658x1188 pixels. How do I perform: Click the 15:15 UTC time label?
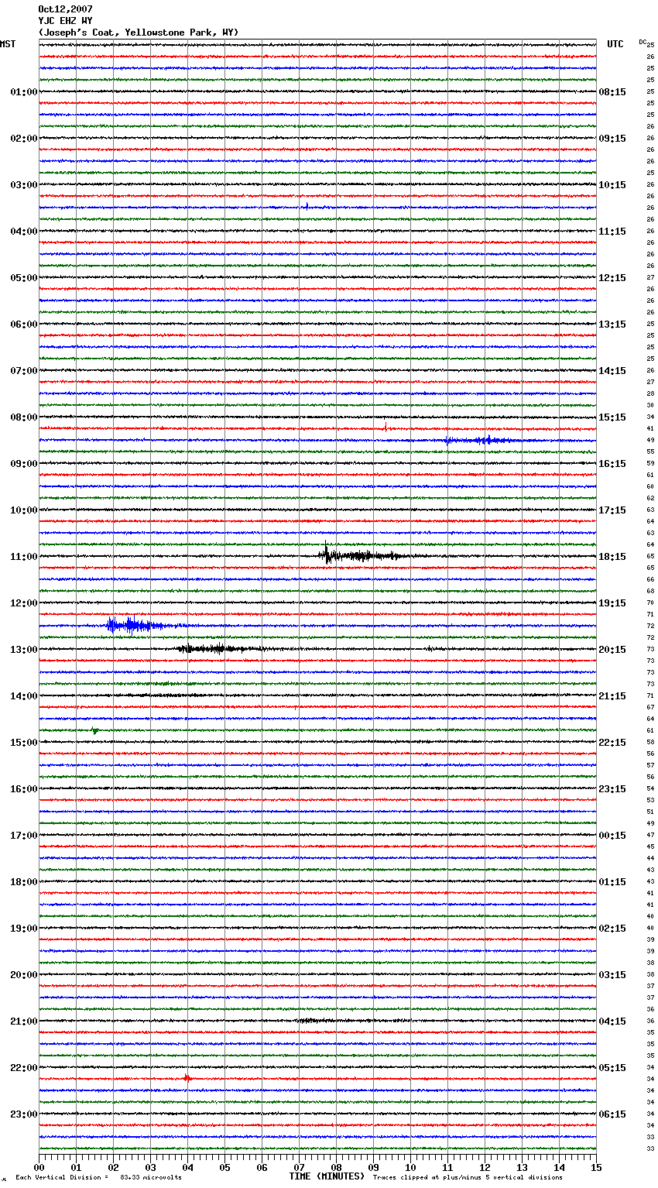click(x=612, y=417)
